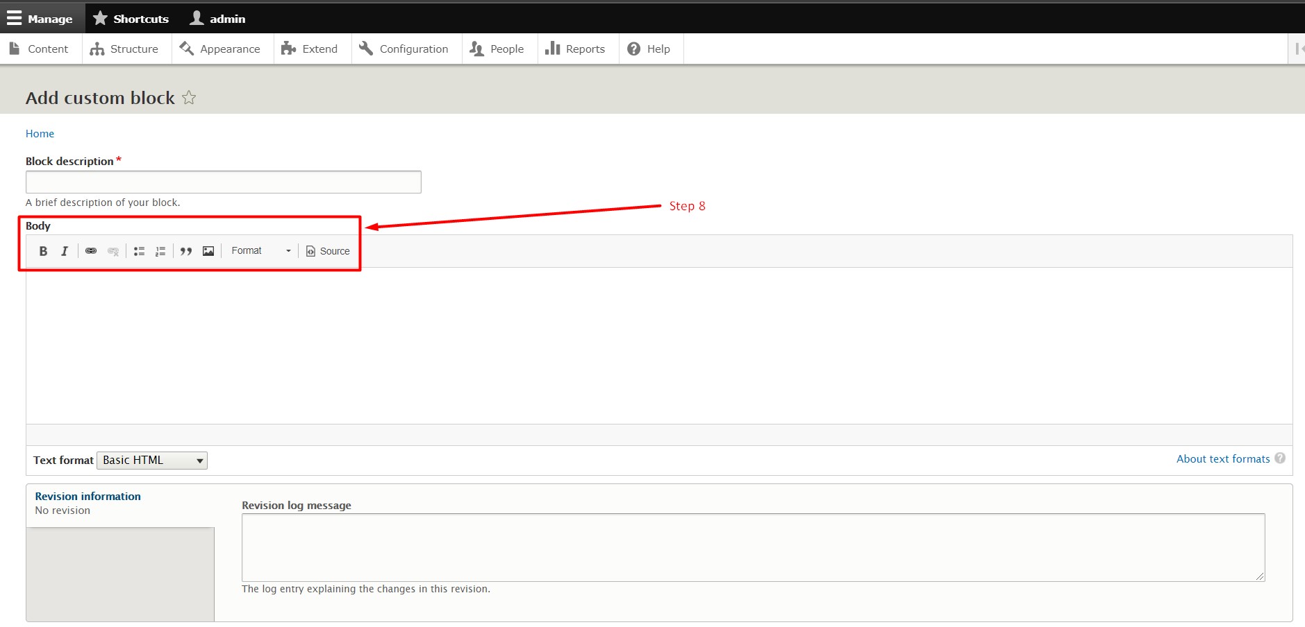This screenshot has height=627, width=1305.
Task: Open the Structure admin menu
Action: [x=125, y=49]
